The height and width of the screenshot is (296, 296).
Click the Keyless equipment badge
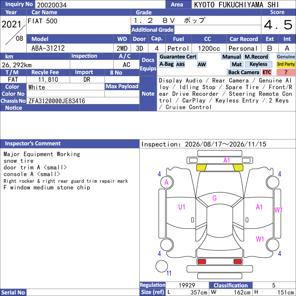(258, 64)
